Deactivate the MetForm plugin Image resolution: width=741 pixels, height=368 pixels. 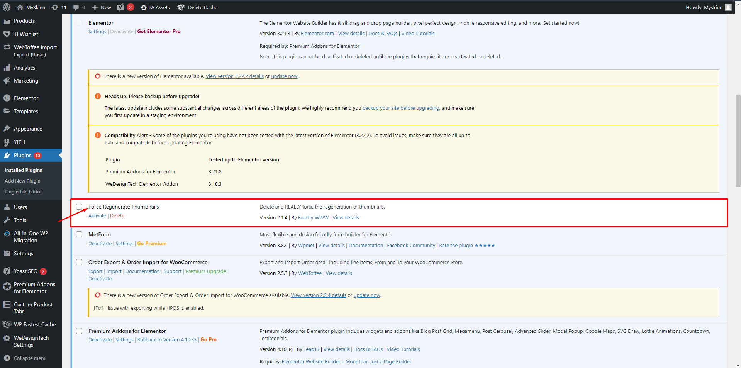click(x=100, y=244)
